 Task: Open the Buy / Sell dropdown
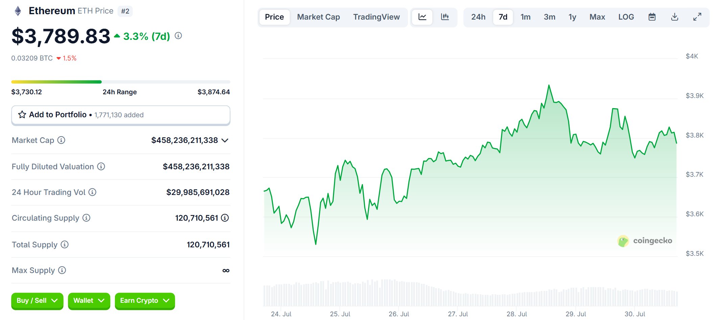coord(37,300)
